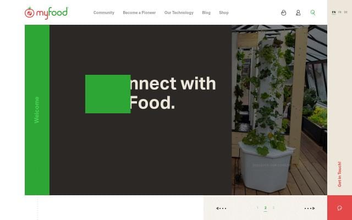Switch language to FR
Viewport: 352px width, 220px height.
tap(340, 12)
